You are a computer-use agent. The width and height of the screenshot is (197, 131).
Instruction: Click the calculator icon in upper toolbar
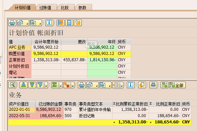coord(69,23)
